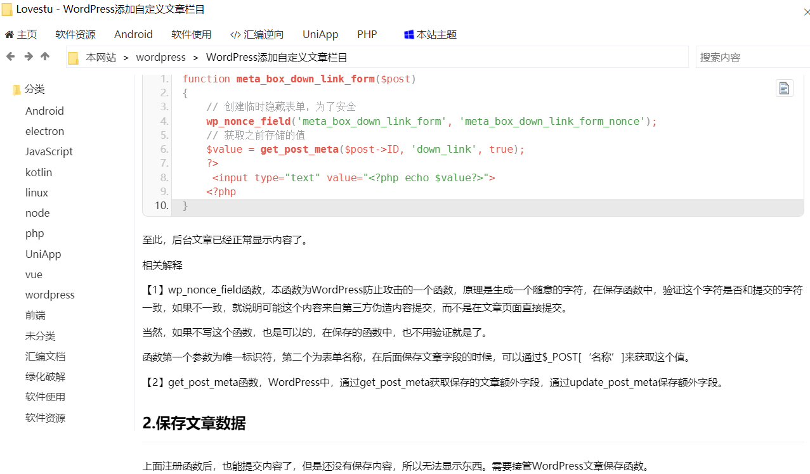
Task: Click the folder icon in breadcrumb bar
Action: [74, 58]
